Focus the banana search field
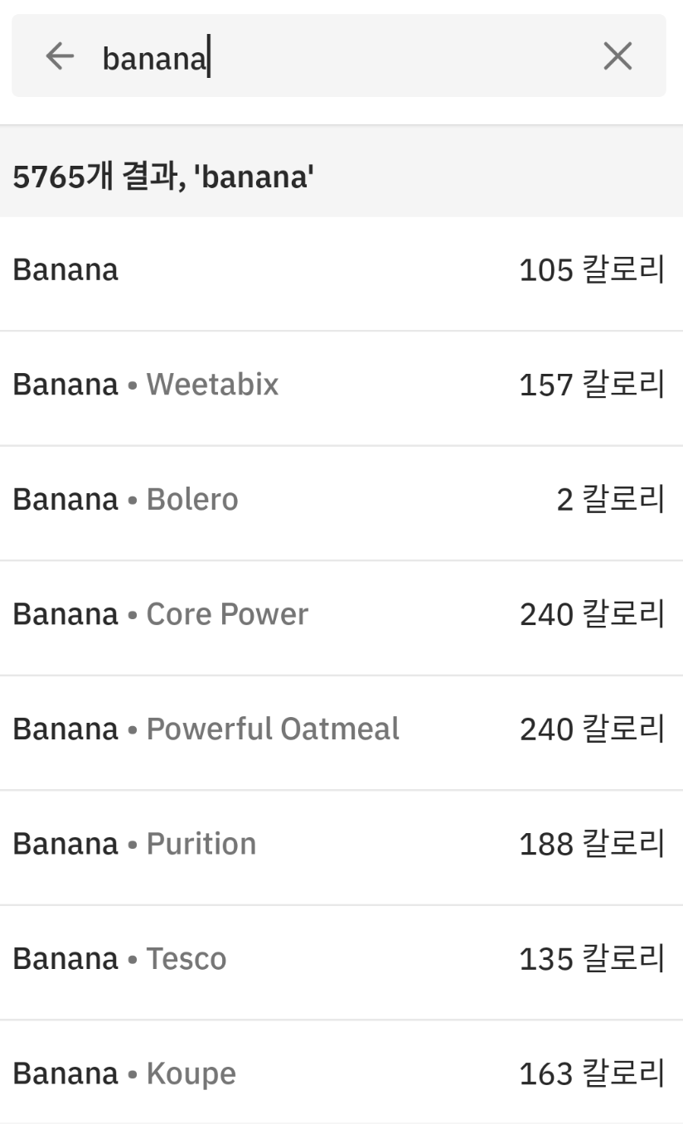The height and width of the screenshot is (1124, 683). click(x=339, y=56)
